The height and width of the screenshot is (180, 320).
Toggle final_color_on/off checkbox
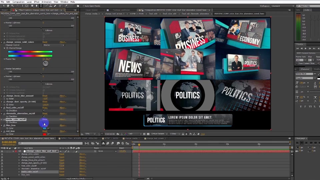point(44,110)
